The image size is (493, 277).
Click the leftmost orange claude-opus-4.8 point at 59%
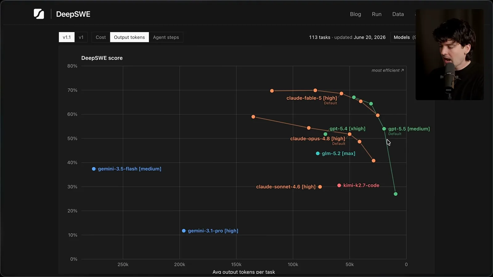click(253, 117)
